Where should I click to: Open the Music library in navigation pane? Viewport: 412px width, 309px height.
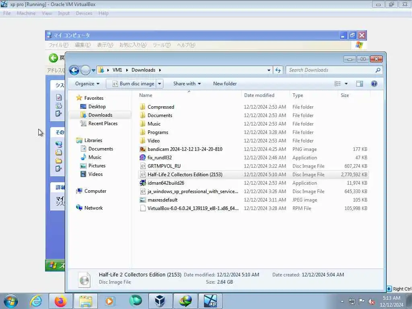[95, 157]
